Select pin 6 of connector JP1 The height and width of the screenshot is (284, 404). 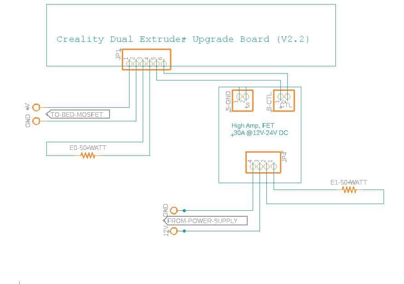click(x=163, y=64)
